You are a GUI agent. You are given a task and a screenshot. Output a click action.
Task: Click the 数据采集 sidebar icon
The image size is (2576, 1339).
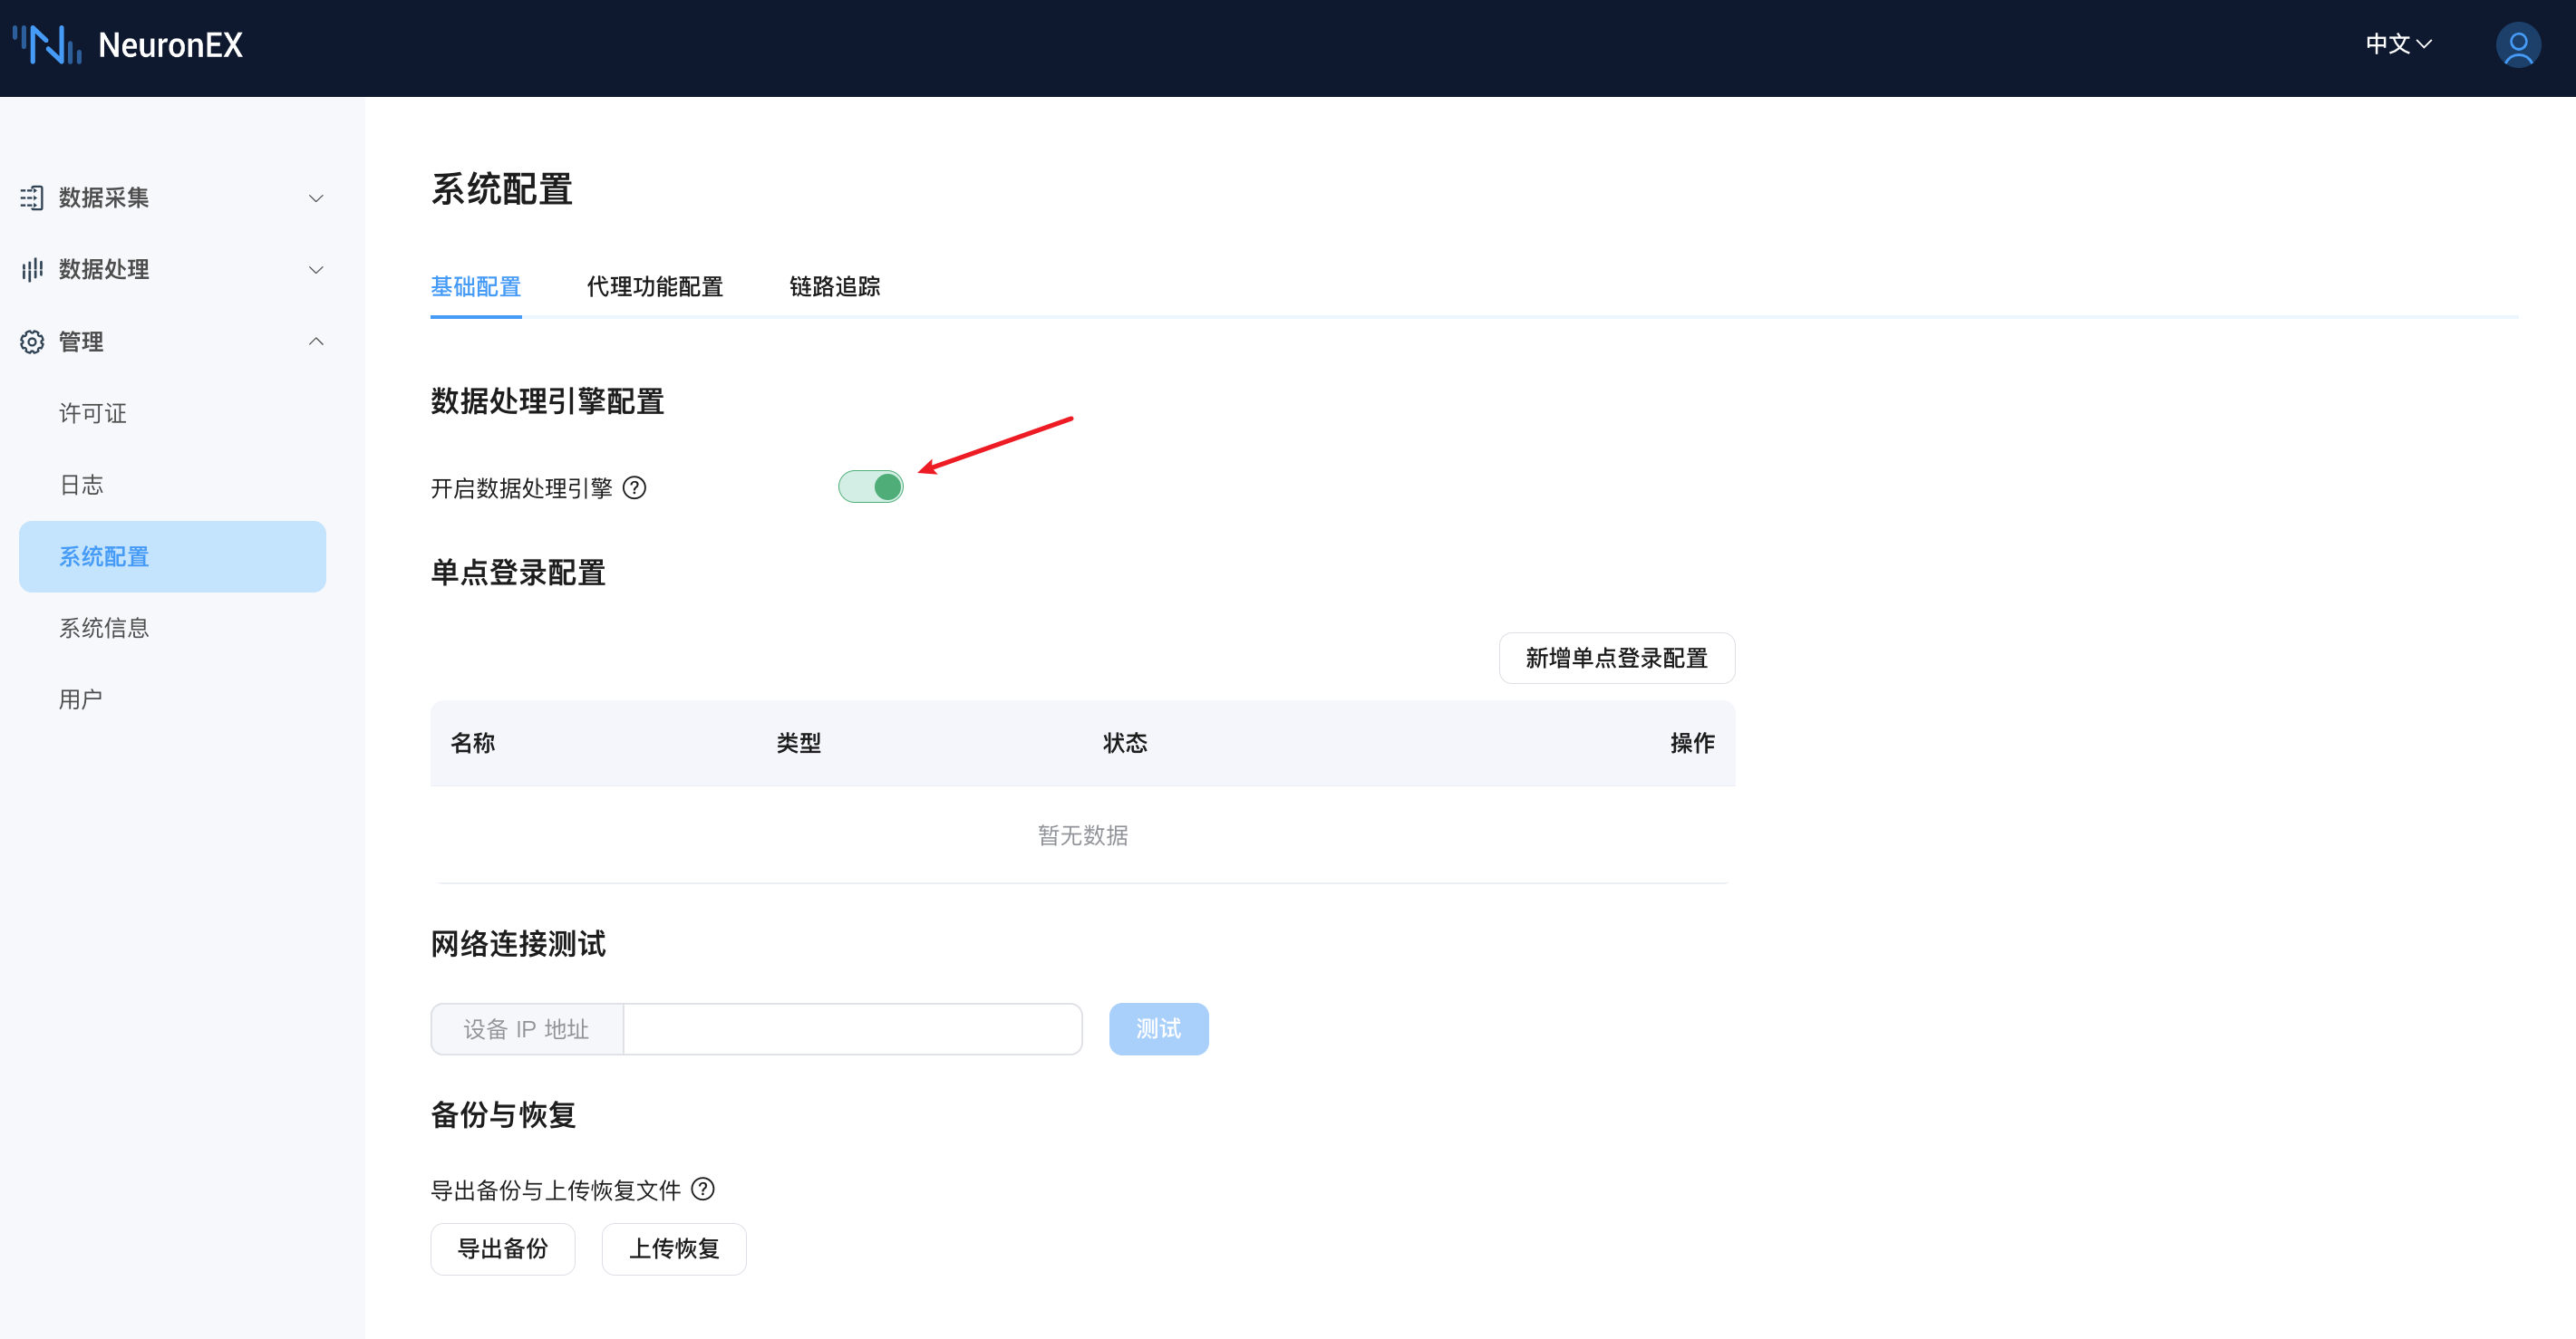coord(32,197)
